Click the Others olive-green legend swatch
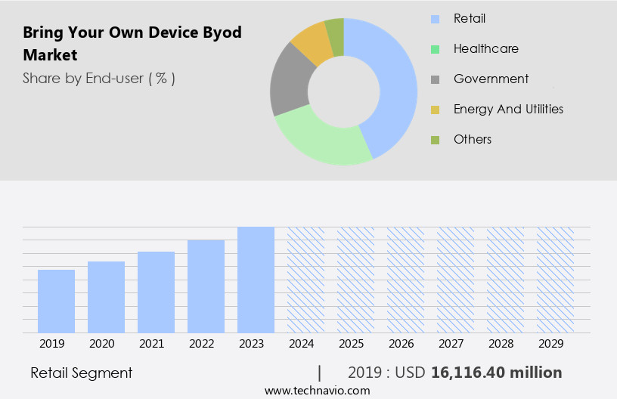Image resolution: width=617 pixels, height=399 pixels. [x=435, y=140]
